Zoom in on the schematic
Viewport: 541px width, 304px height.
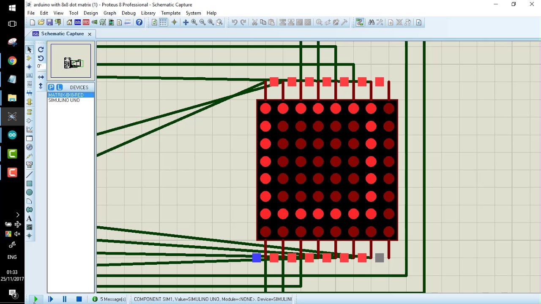pyautogui.click(x=194, y=22)
